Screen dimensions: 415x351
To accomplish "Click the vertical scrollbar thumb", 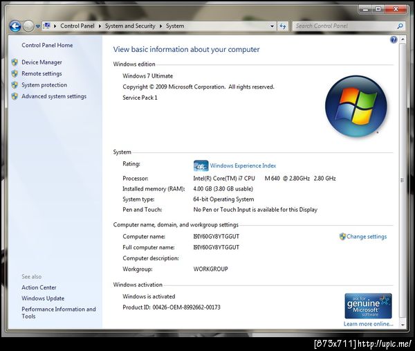I will (403, 181).
